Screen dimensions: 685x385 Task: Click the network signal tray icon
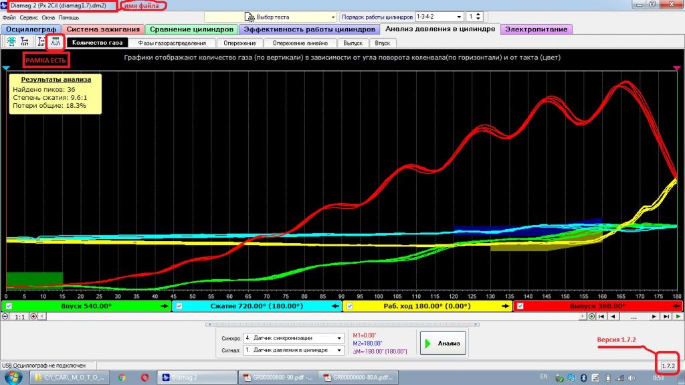click(619, 378)
